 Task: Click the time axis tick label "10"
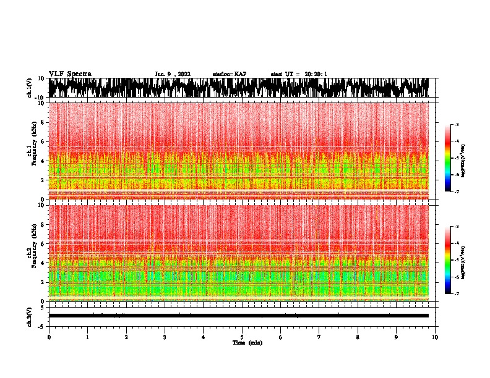tap(435, 337)
